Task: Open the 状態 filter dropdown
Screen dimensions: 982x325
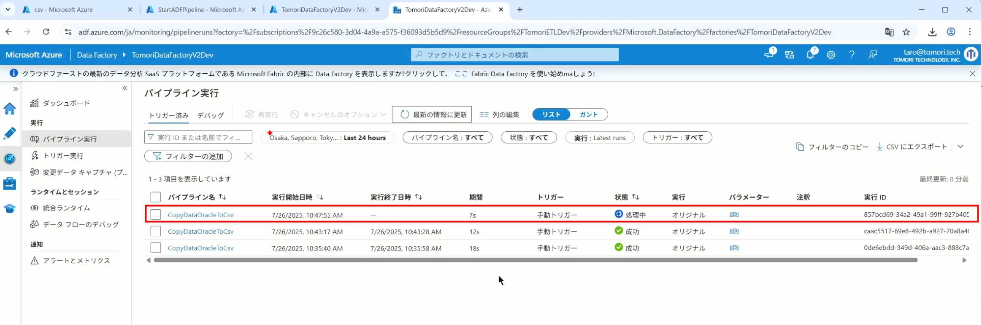Action: pos(528,138)
